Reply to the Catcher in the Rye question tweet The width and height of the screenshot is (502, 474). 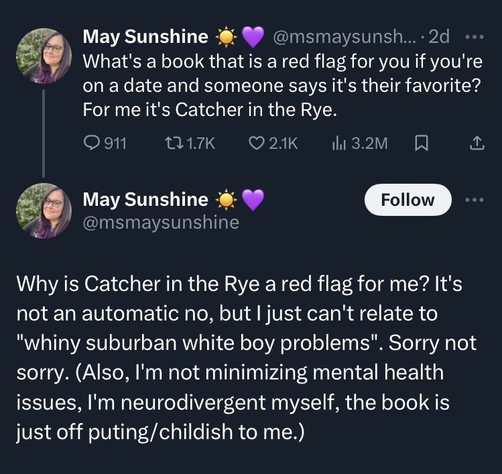91,143
